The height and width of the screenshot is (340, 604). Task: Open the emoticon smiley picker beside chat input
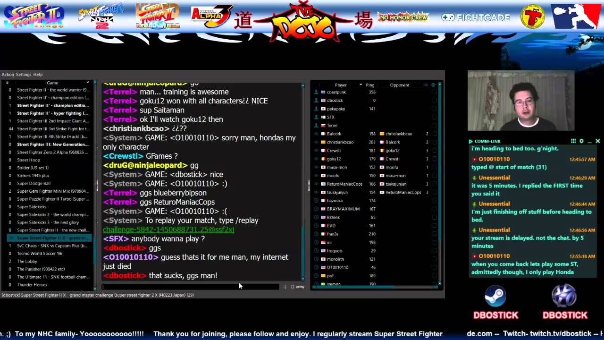[x=285, y=287]
